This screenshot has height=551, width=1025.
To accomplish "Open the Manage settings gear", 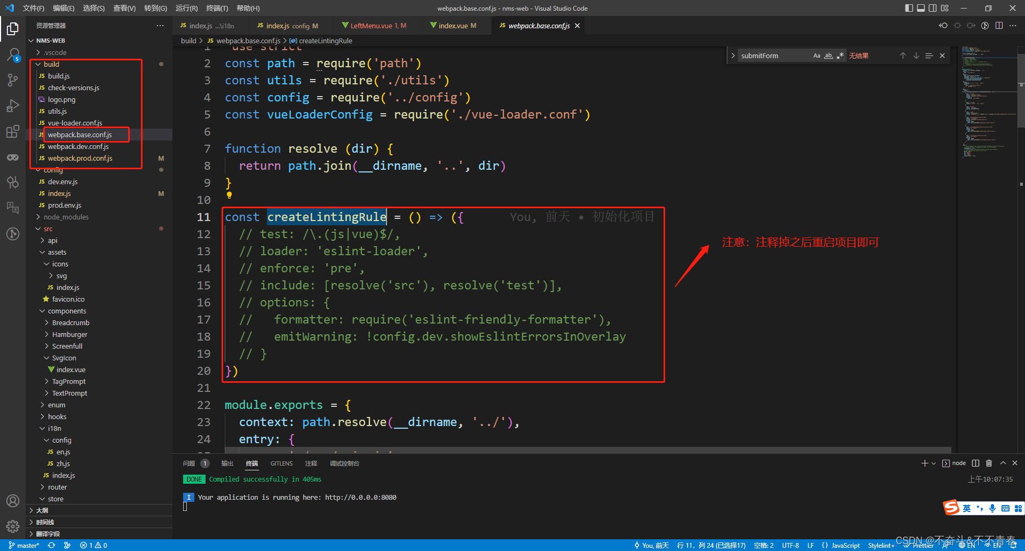I will (13, 526).
